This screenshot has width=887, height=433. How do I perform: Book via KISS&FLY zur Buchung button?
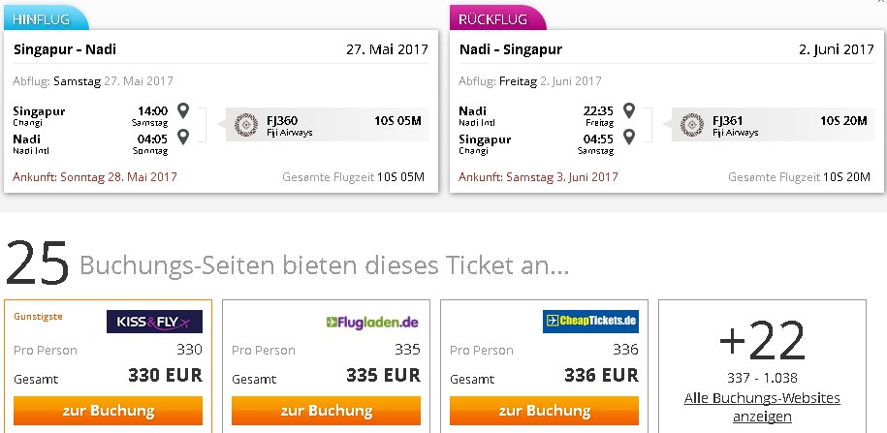(108, 411)
